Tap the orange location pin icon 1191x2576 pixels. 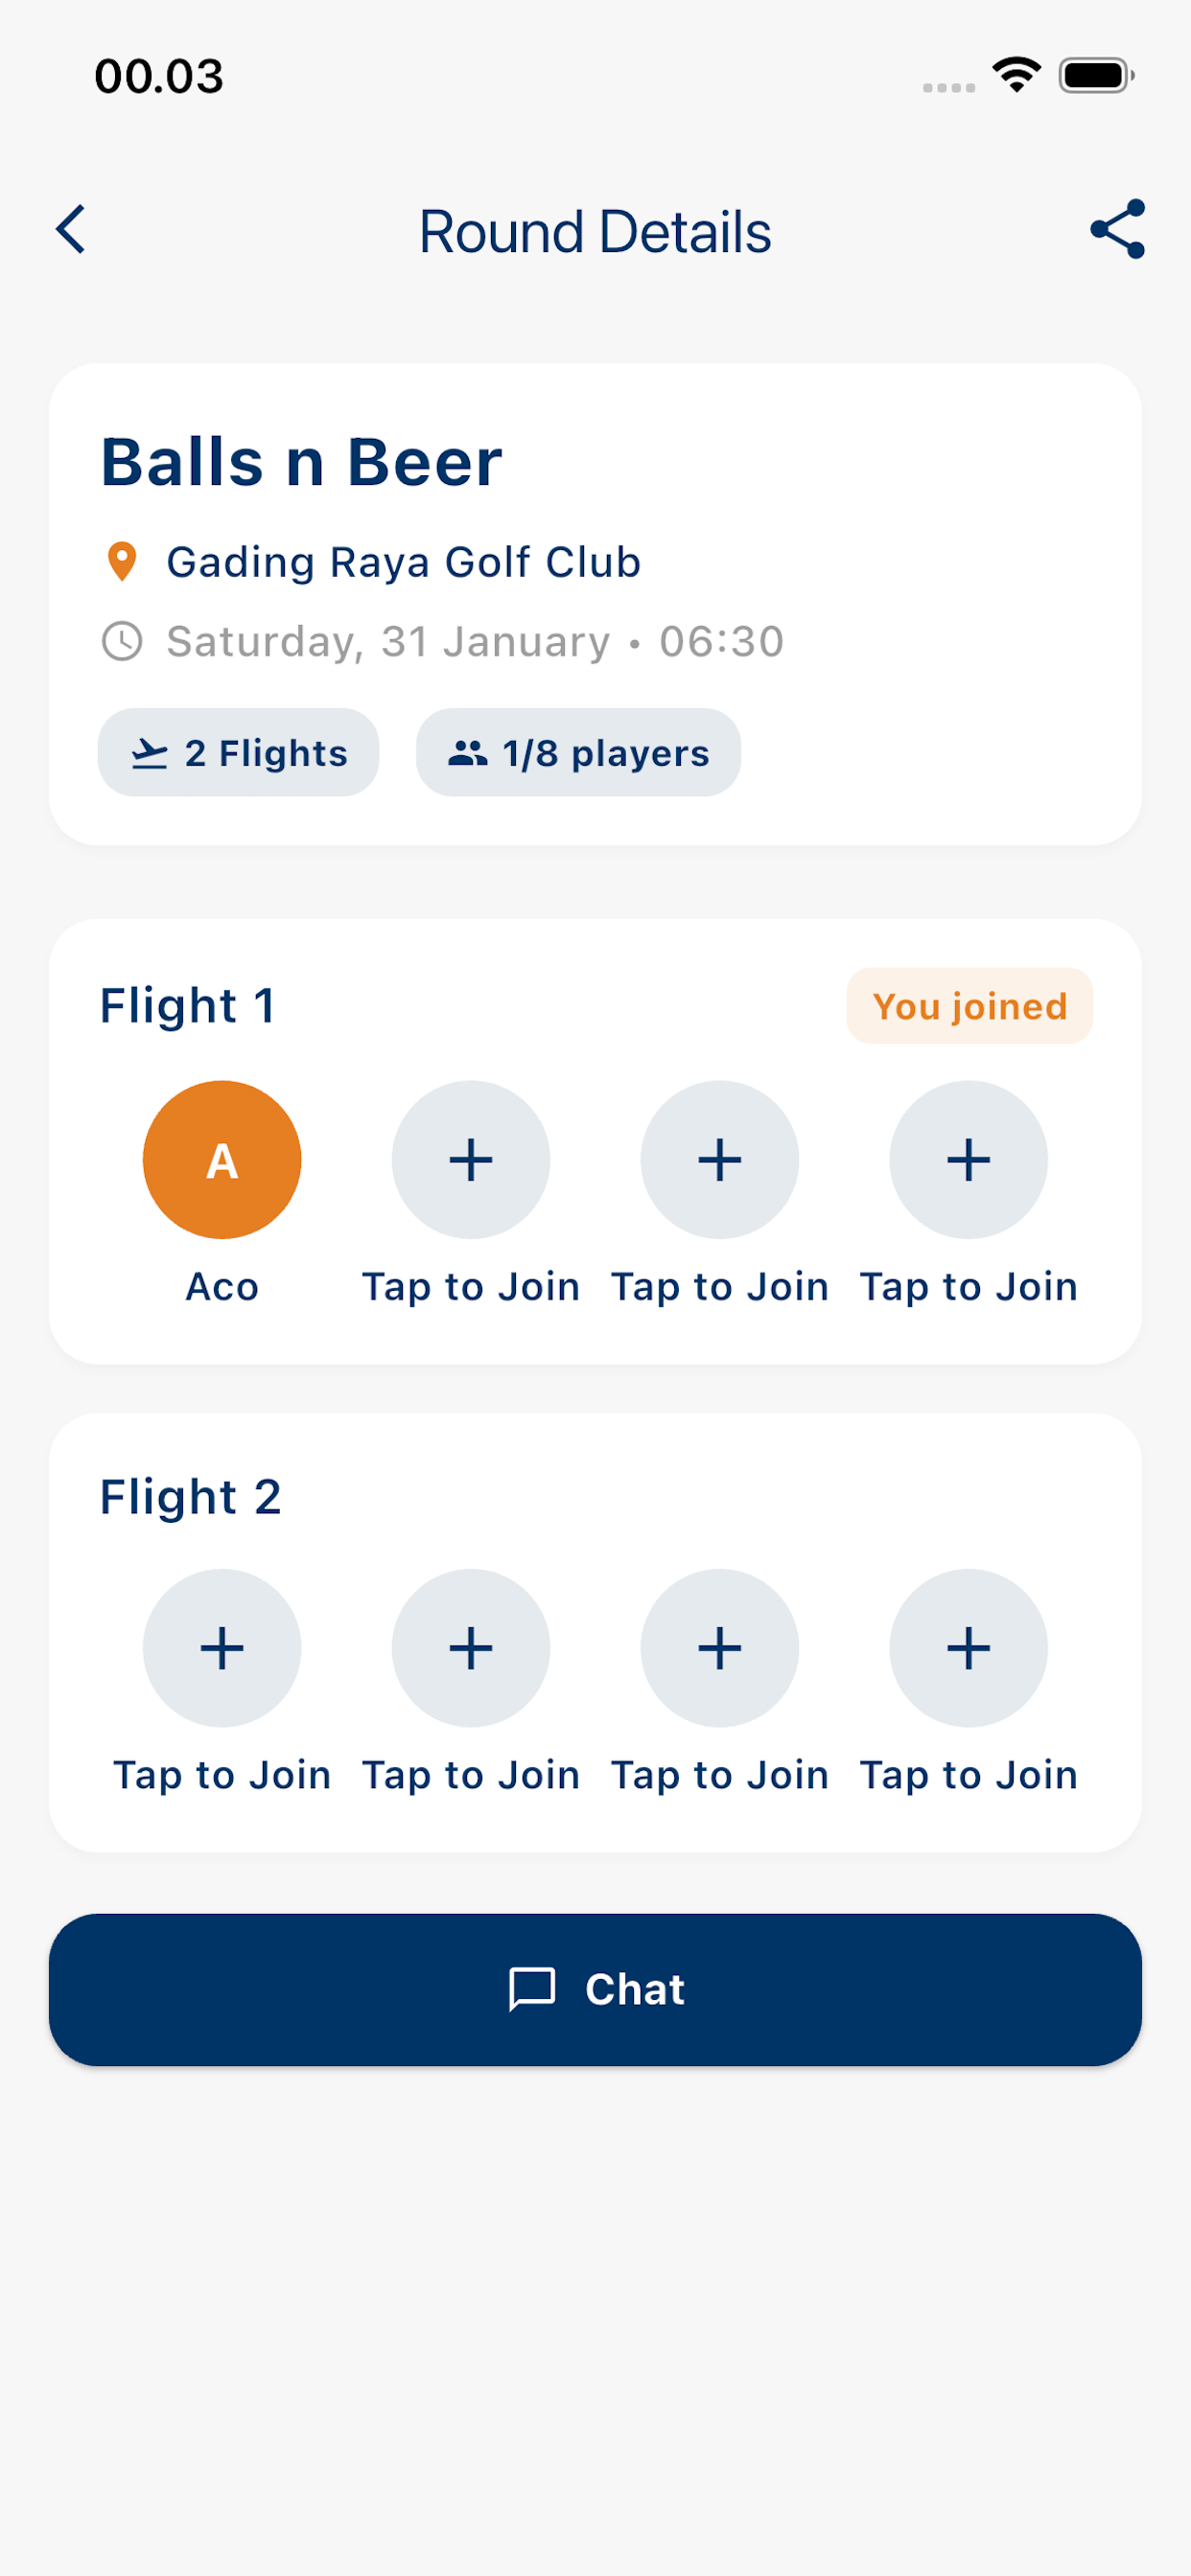click(122, 562)
